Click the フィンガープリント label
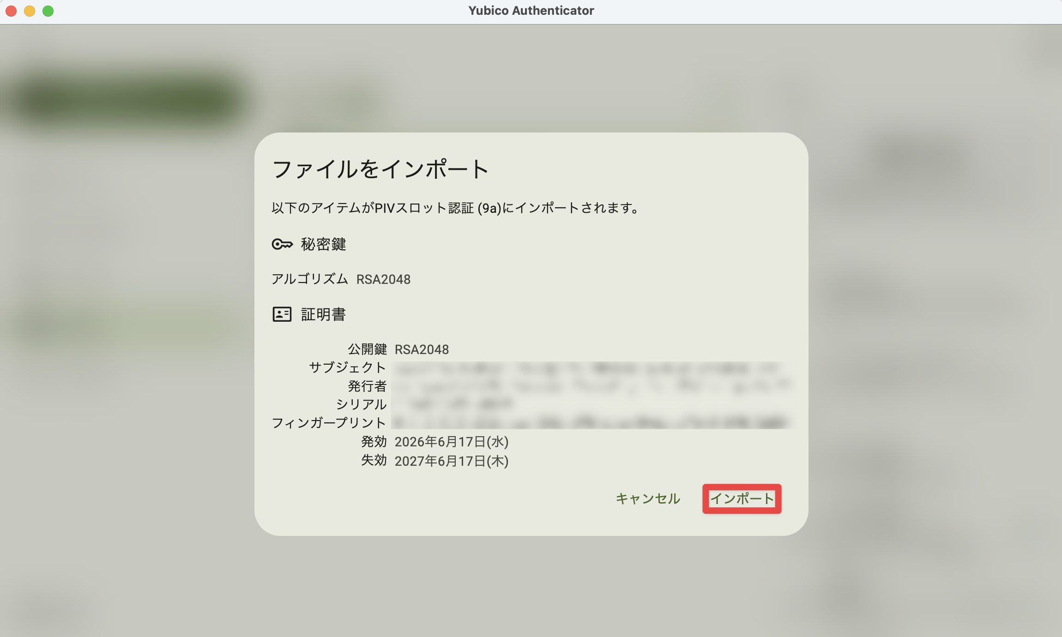The image size is (1062, 637). coord(329,423)
